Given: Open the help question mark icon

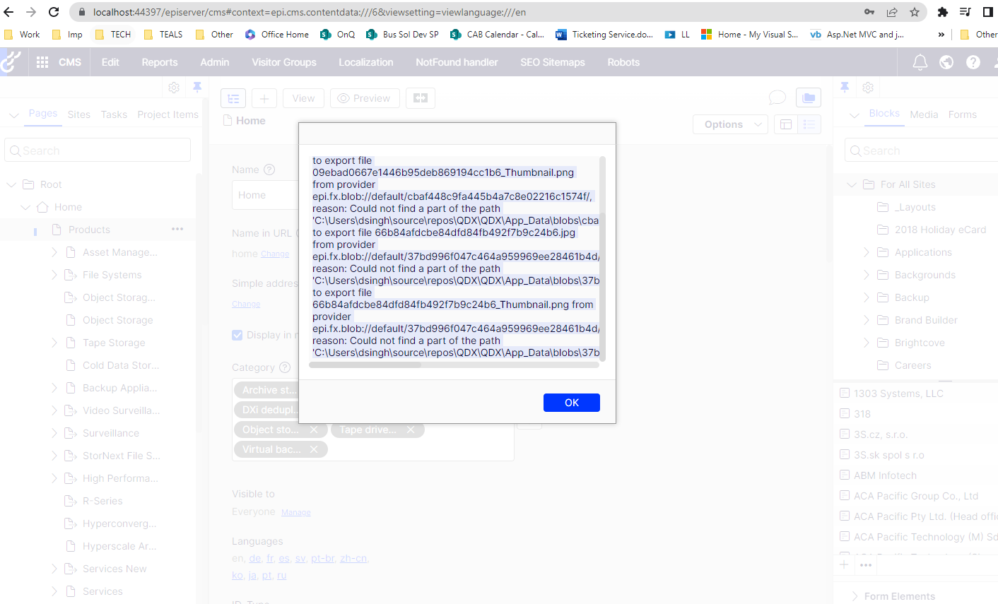Looking at the screenshot, I should (973, 62).
